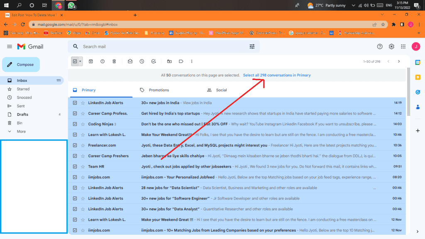Switch to the Primary tab
The height and width of the screenshot is (239, 425).
pyautogui.click(x=101, y=90)
